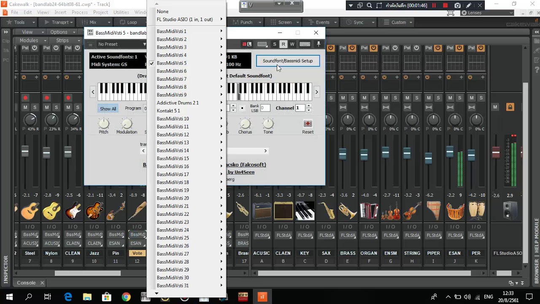540x304 pixels.
Task: Open the virtual keyboard icon in plugin header
Action: tap(305, 44)
